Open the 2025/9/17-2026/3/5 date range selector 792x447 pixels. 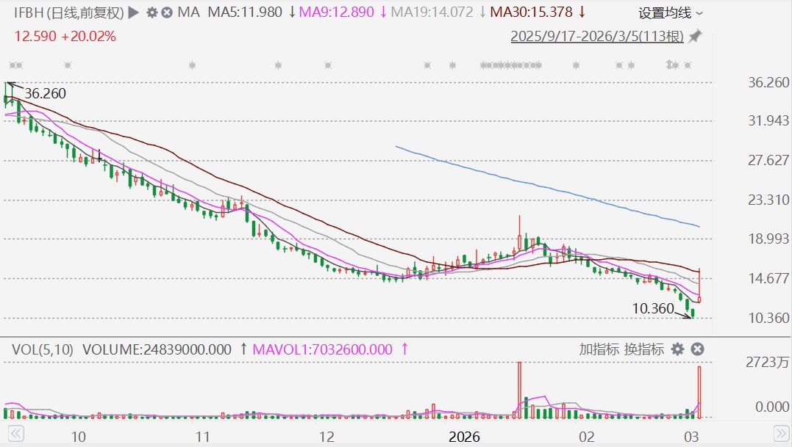pos(597,37)
